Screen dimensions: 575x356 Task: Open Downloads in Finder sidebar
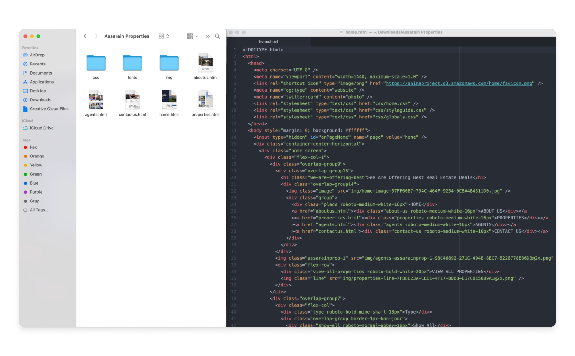point(40,100)
